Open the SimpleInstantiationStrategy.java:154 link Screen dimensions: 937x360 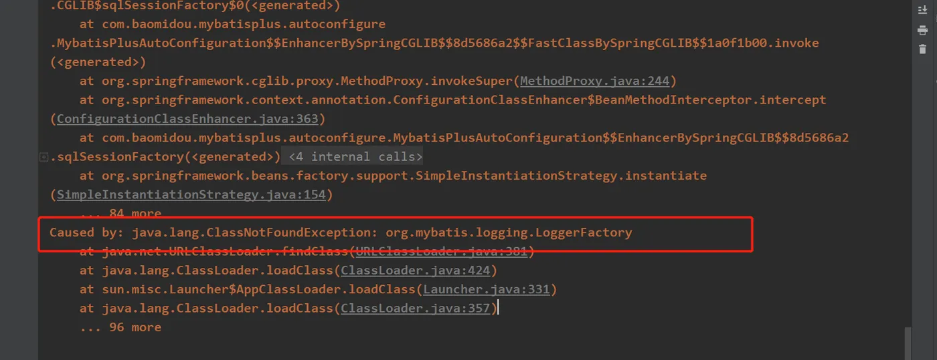(191, 195)
